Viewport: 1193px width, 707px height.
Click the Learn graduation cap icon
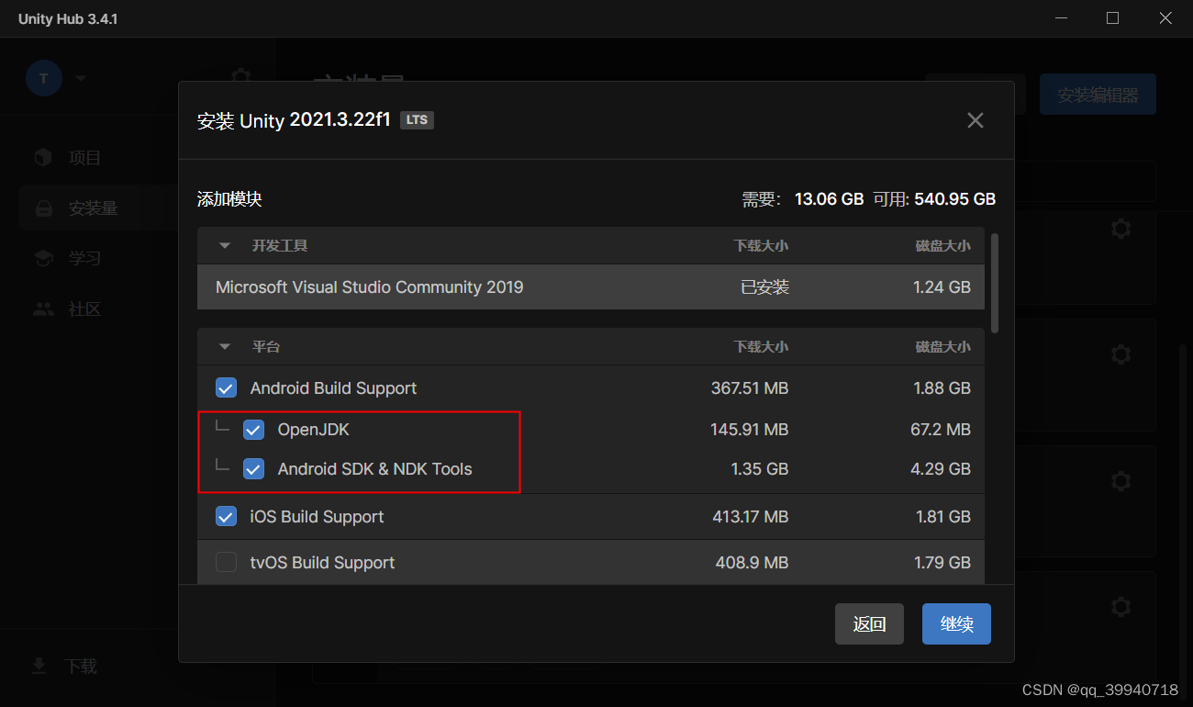pyautogui.click(x=43, y=259)
